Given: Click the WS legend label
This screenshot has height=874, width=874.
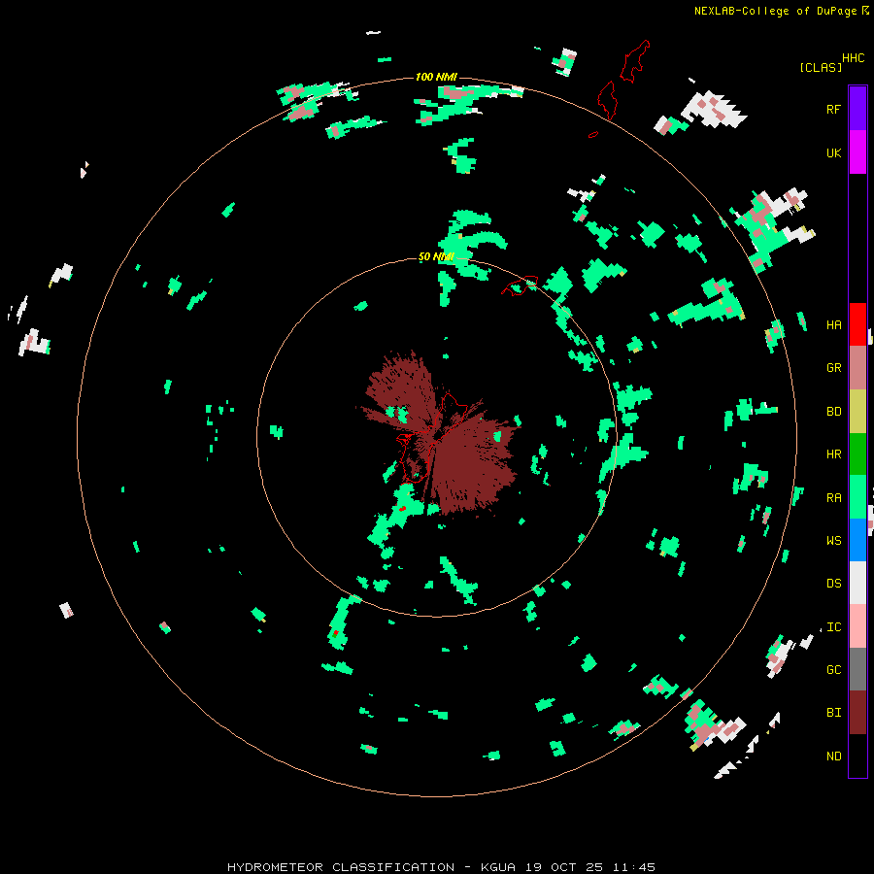Looking at the screenshot, I should [833, 541].
